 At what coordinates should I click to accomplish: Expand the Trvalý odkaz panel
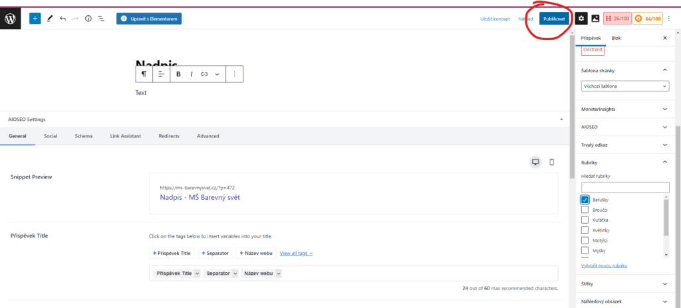624,144
